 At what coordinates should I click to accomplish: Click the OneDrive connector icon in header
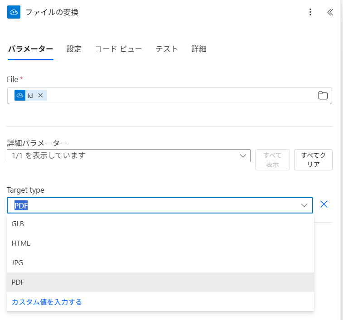pos(14,12)
